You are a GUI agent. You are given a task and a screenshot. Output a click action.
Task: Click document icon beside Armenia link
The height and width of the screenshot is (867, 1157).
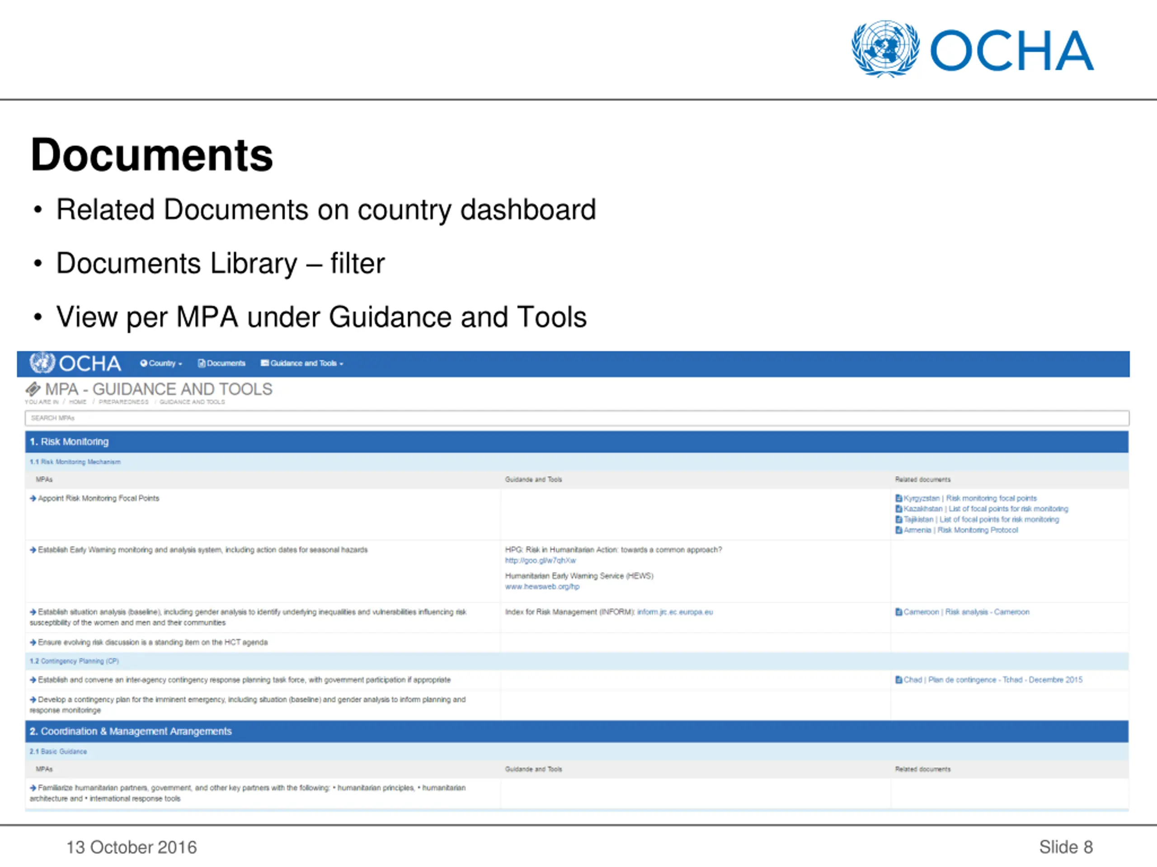898,530
